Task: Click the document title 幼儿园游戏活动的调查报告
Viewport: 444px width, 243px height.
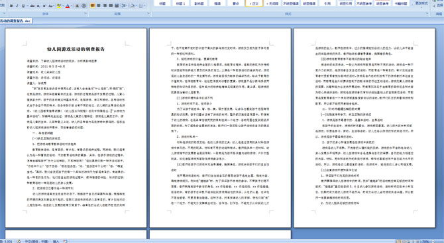Action: coord(76,49)
